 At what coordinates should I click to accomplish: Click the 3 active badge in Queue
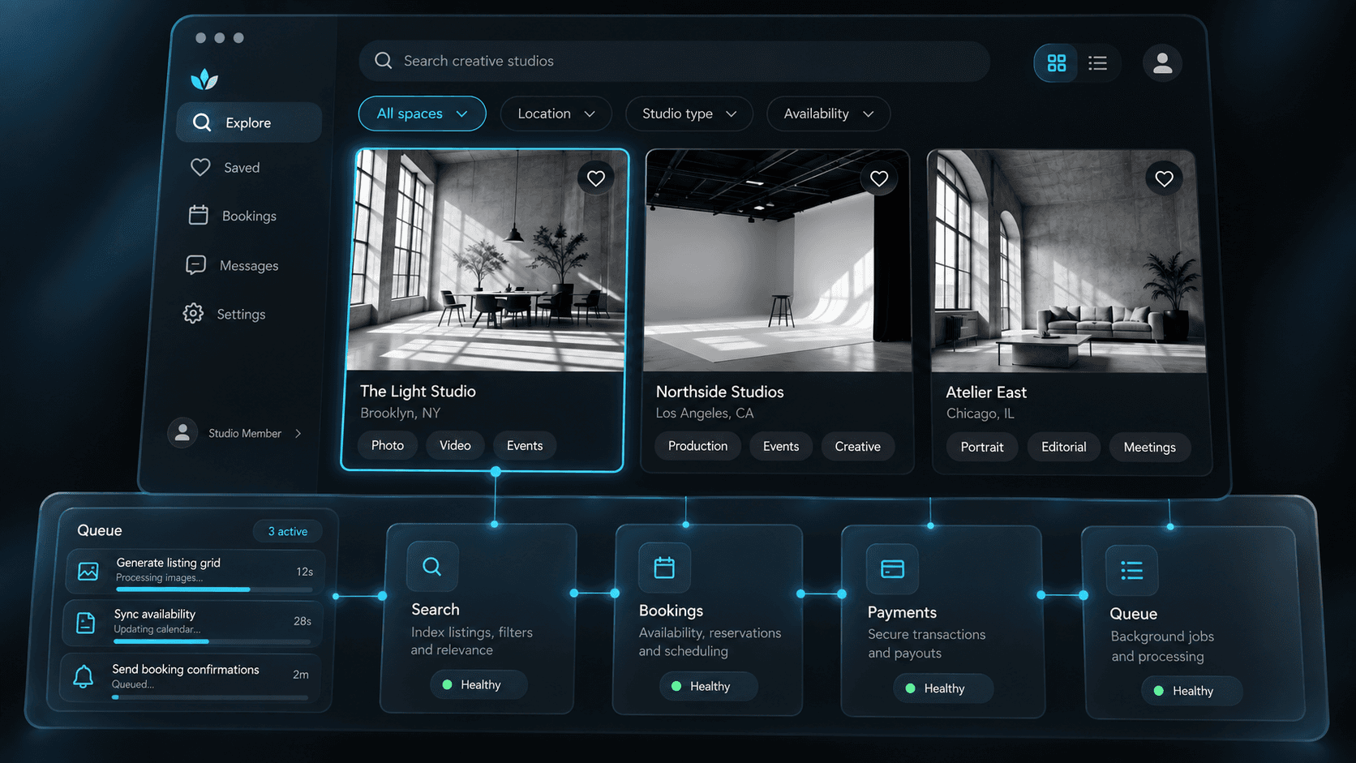click(288, 531)
